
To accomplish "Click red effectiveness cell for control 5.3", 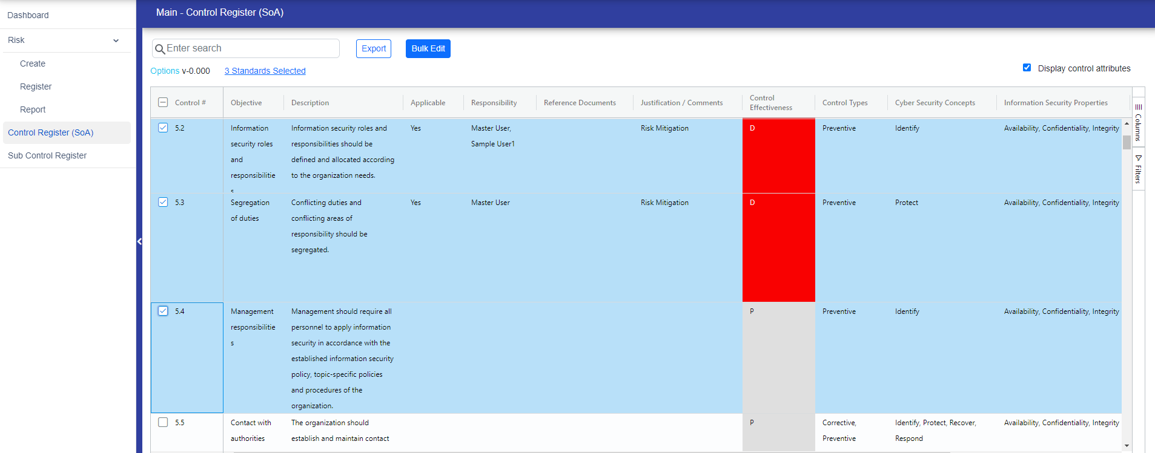I will [778, 247].
